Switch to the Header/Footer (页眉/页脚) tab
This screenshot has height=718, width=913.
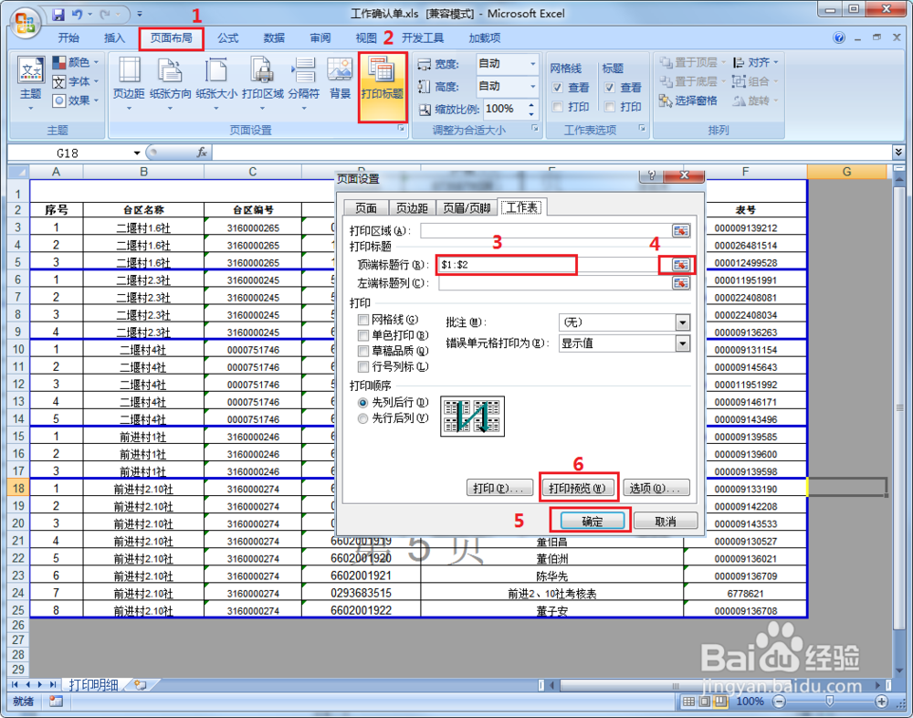click(x=467, y=207)
